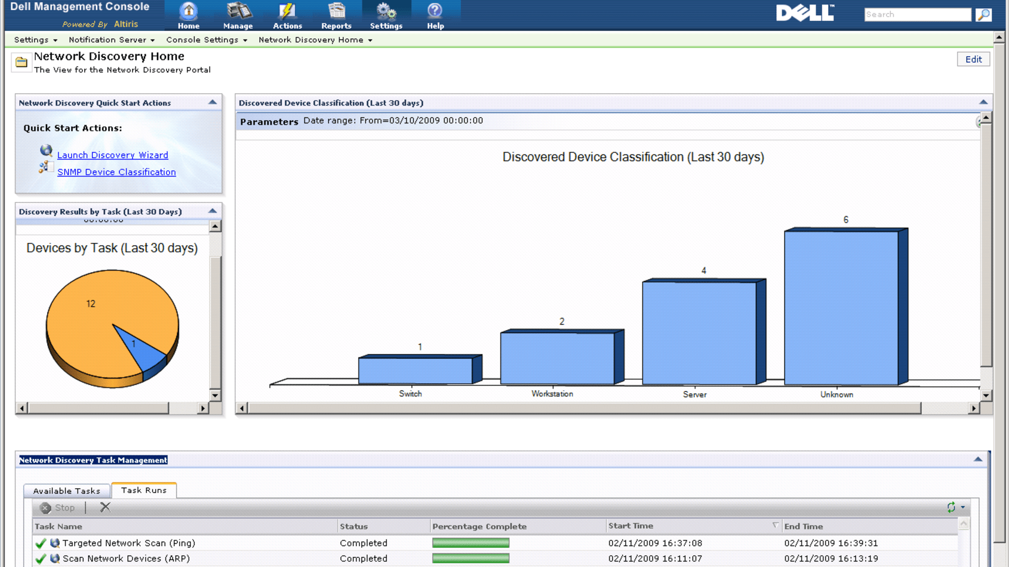Image resolution: width=1009 pixels, height=567 pixels.
Task: Collapse Network Discovery Quick Start Actions panel
Action: 213,103
